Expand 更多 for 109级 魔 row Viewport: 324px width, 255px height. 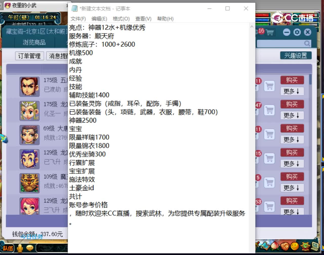[292, 188]
